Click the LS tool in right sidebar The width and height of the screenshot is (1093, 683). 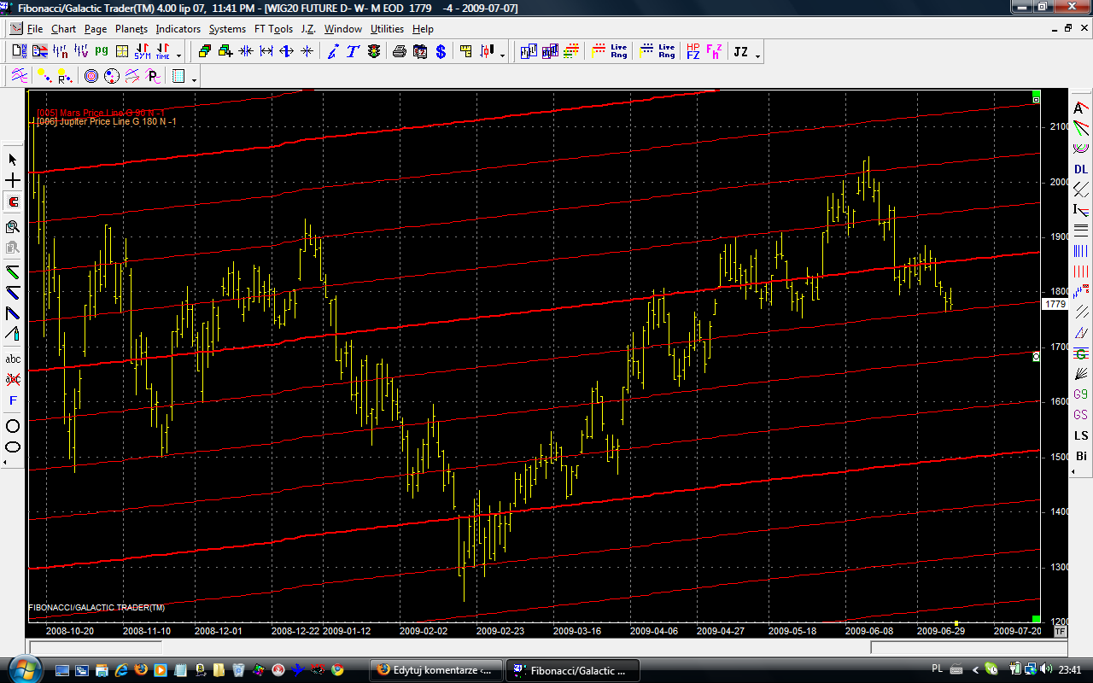point(1081,436)
